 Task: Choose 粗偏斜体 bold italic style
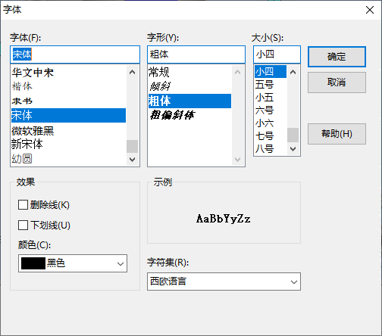coord(189,115)
